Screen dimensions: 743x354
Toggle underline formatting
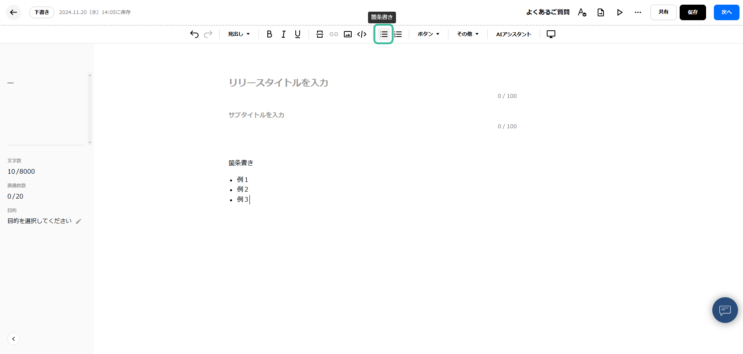pos(298,34)
